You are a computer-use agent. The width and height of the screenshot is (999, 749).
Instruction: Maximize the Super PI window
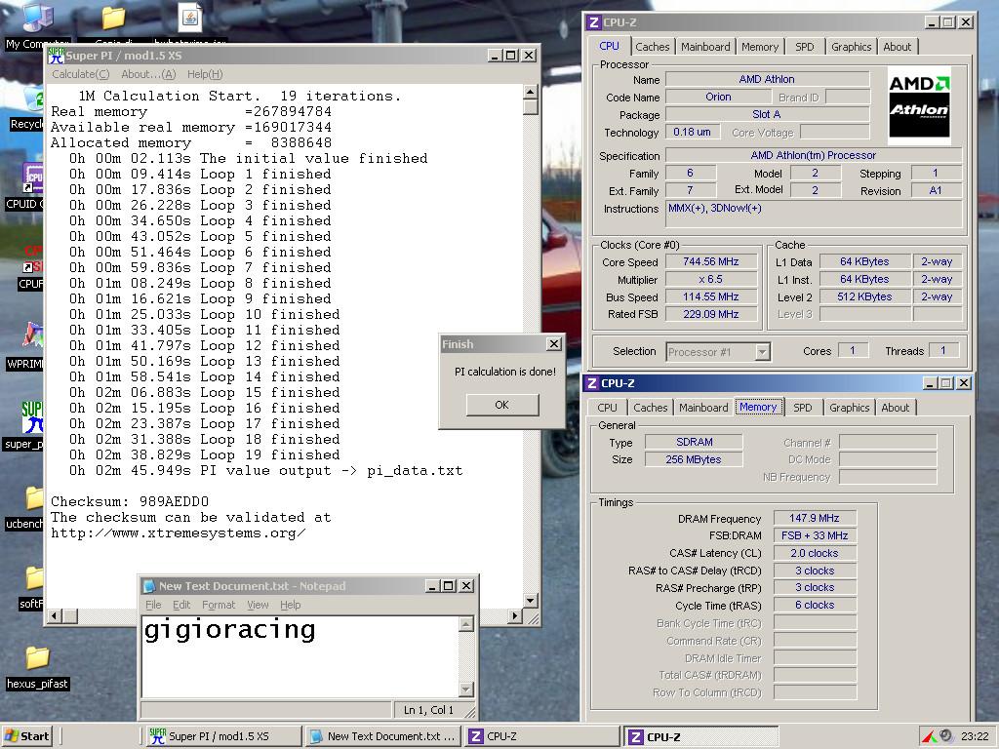(511, 56)
